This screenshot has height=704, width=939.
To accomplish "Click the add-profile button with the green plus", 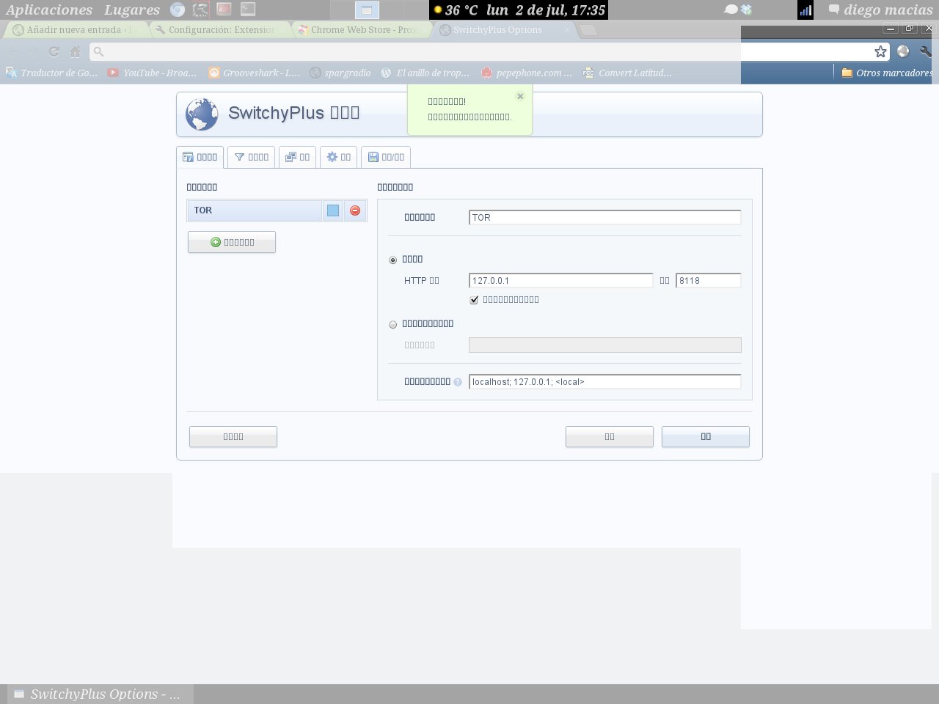I will (232, 242).
